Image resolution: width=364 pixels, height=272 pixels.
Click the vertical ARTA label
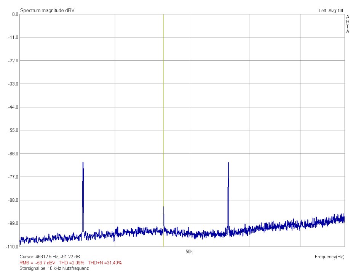click(x=347, y=24)
